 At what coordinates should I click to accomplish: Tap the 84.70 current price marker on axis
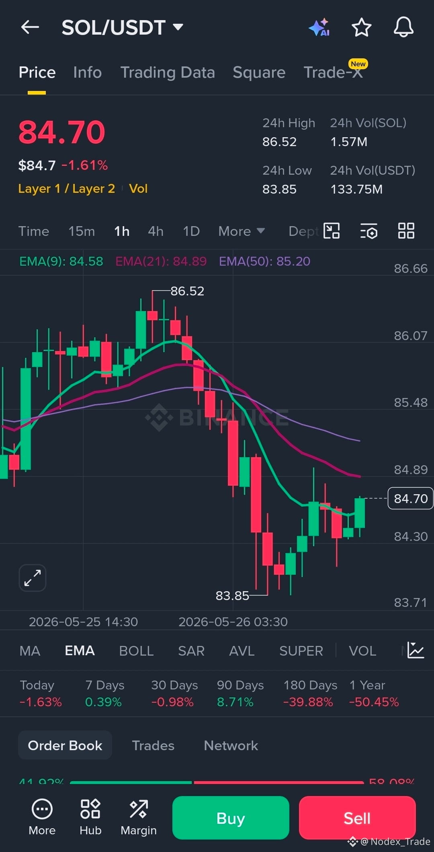tap(411, 498)
